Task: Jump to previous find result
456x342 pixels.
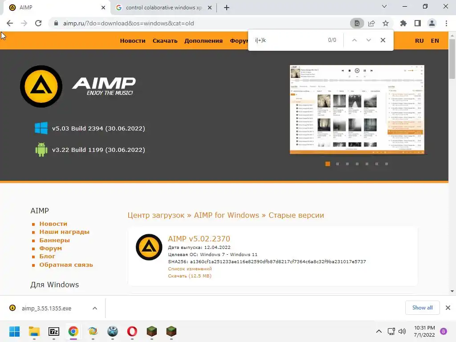Action: point(354,40)
